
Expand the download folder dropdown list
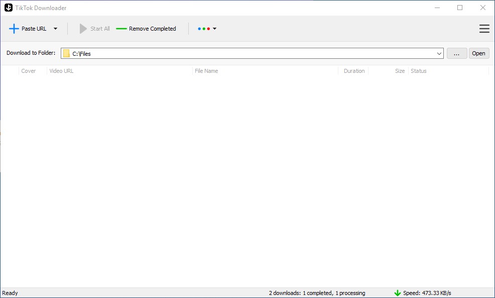pos(439,53)
